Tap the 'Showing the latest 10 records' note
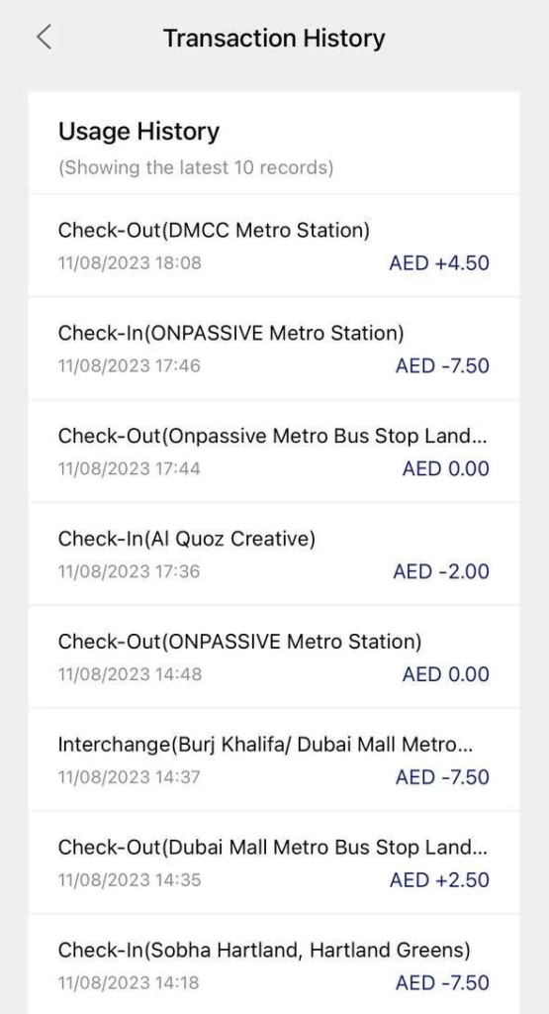The image size is (549, 1014). (x=196, y=168)
